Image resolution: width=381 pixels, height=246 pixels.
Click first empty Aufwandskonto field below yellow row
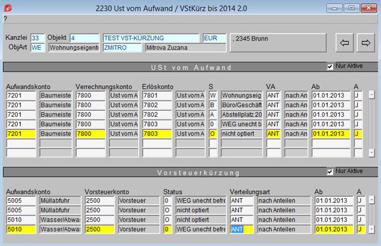(x=21, y=143)
